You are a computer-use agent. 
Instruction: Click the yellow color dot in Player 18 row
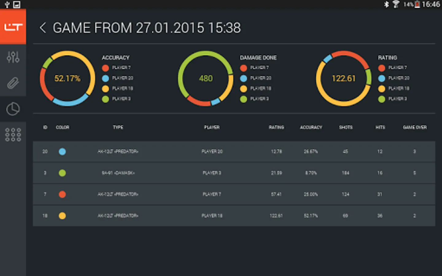tap(62, 216)
